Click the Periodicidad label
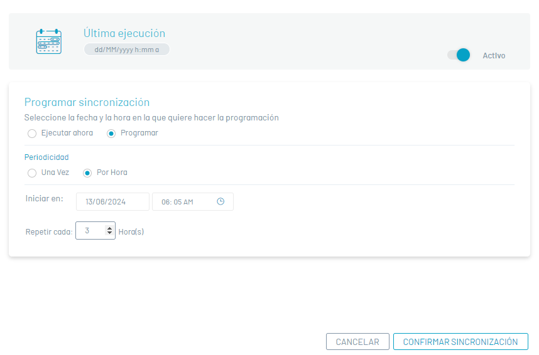Screen dimensions: 539x355 click(x=46, y=157)
